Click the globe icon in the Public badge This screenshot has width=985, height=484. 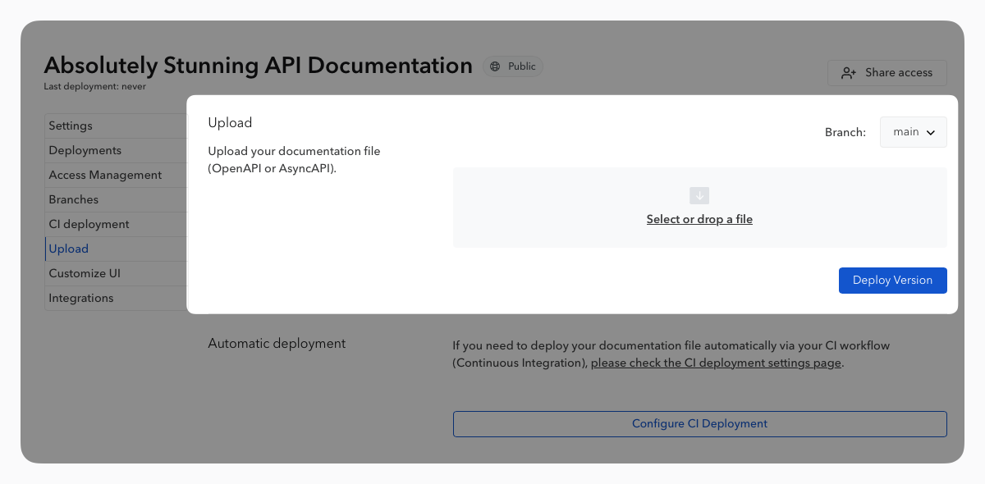pyautogui.click(x=495, y=66)
